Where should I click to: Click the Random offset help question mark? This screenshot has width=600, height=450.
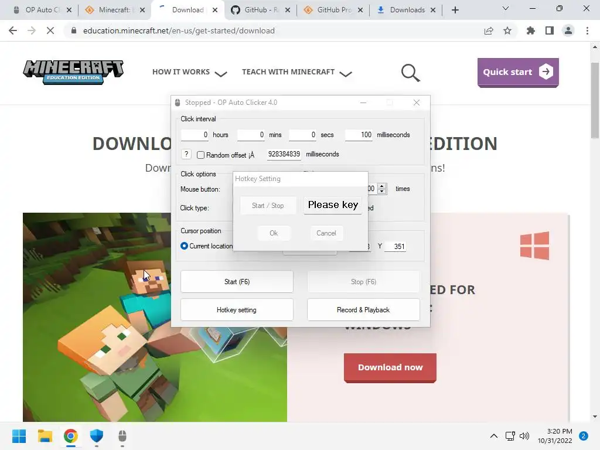[x=186, y=154]
